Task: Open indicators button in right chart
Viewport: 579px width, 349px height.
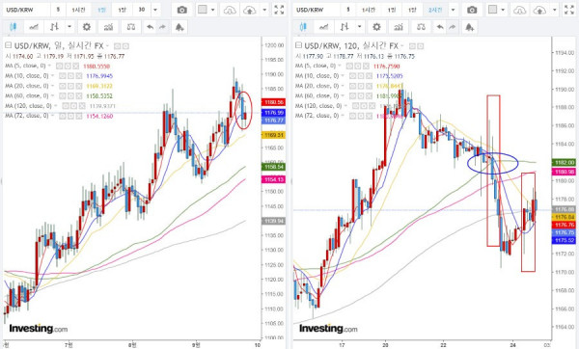Action: click(399, 27)
